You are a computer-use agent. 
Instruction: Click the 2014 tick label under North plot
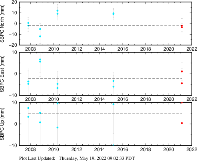(99, 49)
